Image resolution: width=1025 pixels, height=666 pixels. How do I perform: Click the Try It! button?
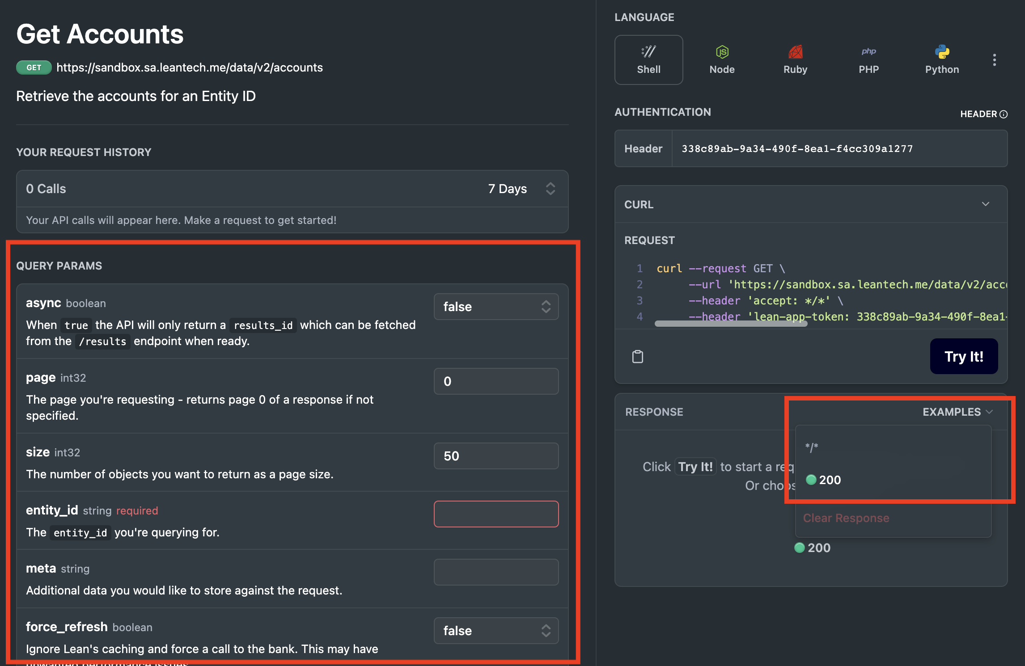[964, 356]
